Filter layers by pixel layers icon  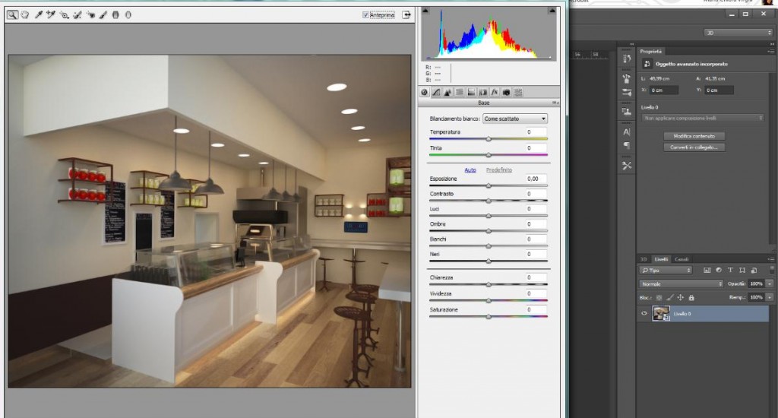pyautogui.click(x=707, y=270)
